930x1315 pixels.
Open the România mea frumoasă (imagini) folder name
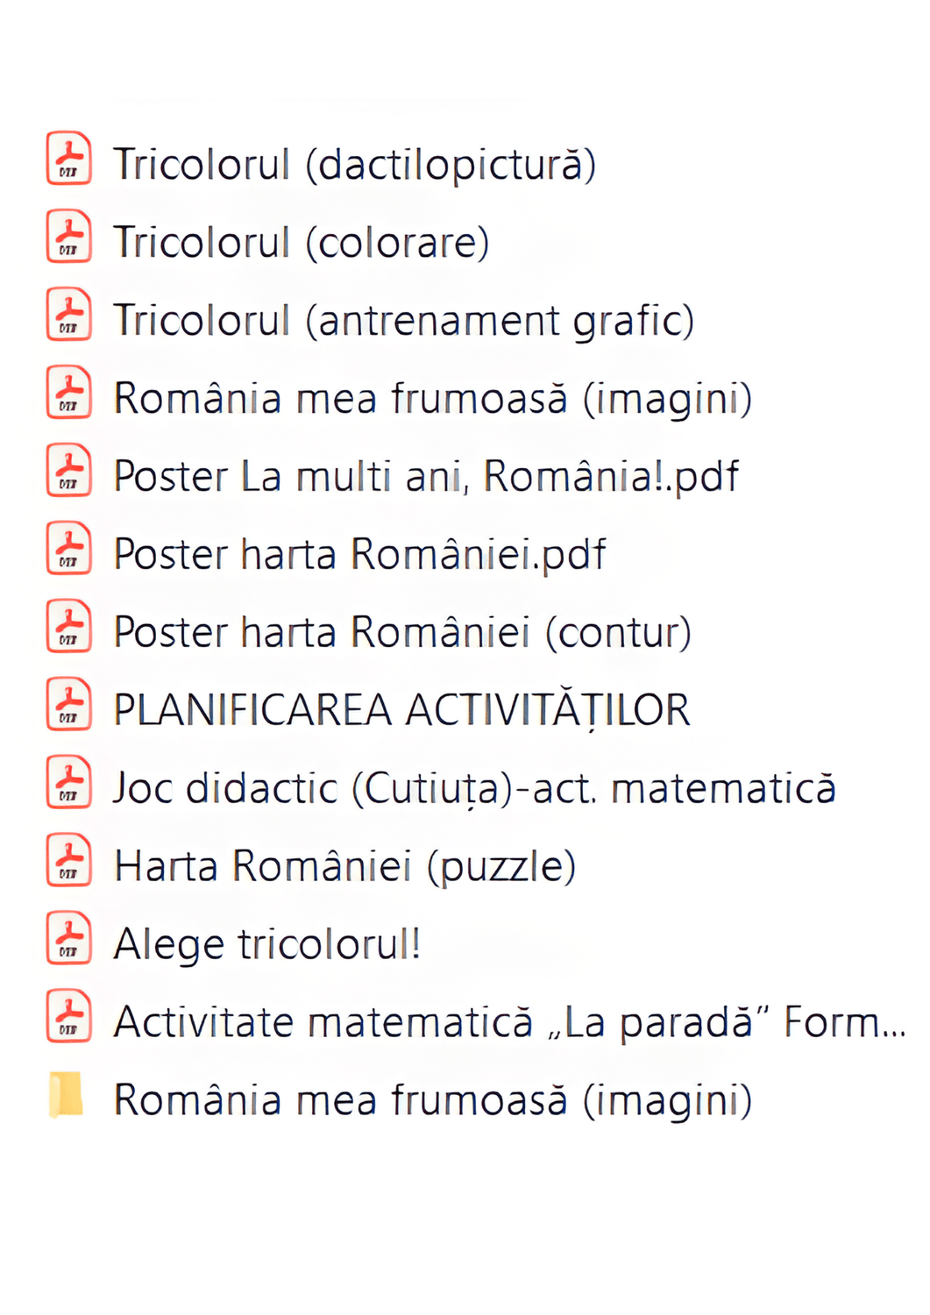point(432,1100)
